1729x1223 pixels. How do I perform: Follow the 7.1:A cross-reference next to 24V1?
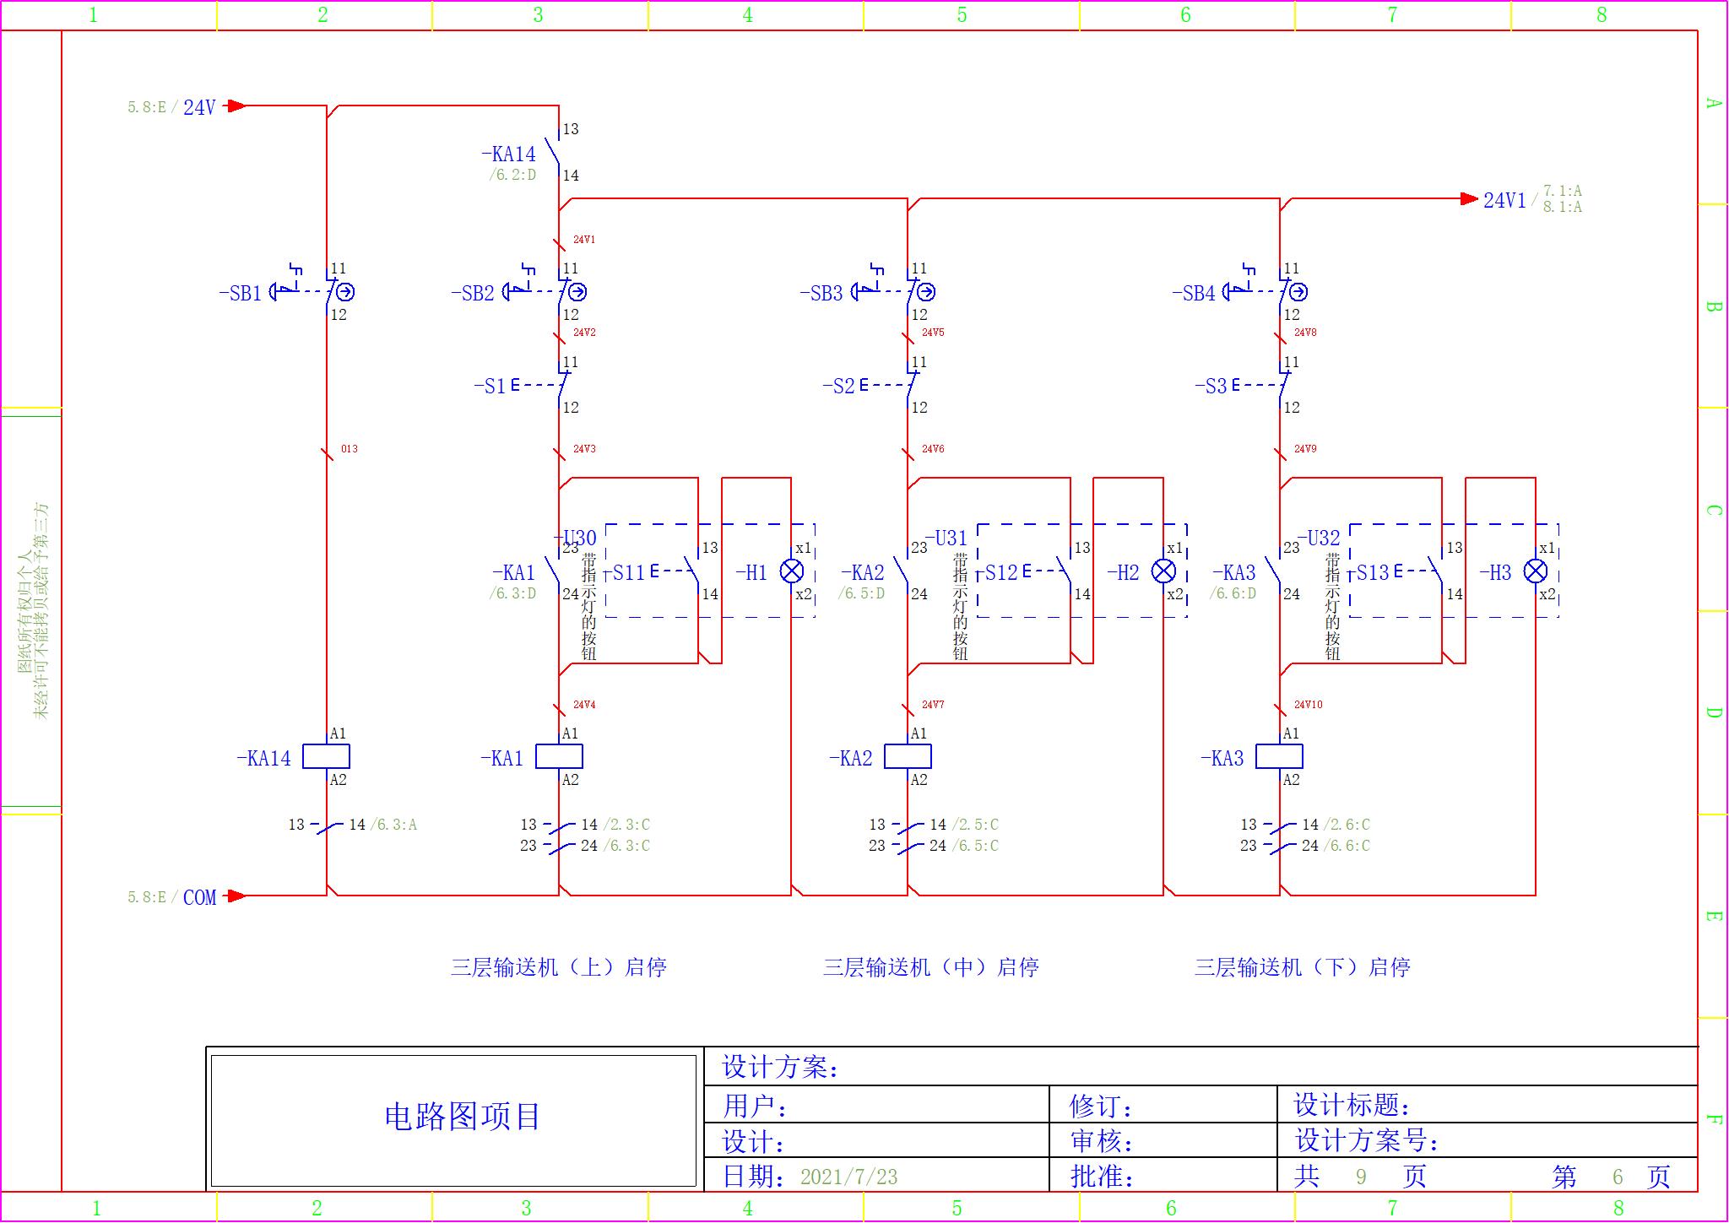1562,192
